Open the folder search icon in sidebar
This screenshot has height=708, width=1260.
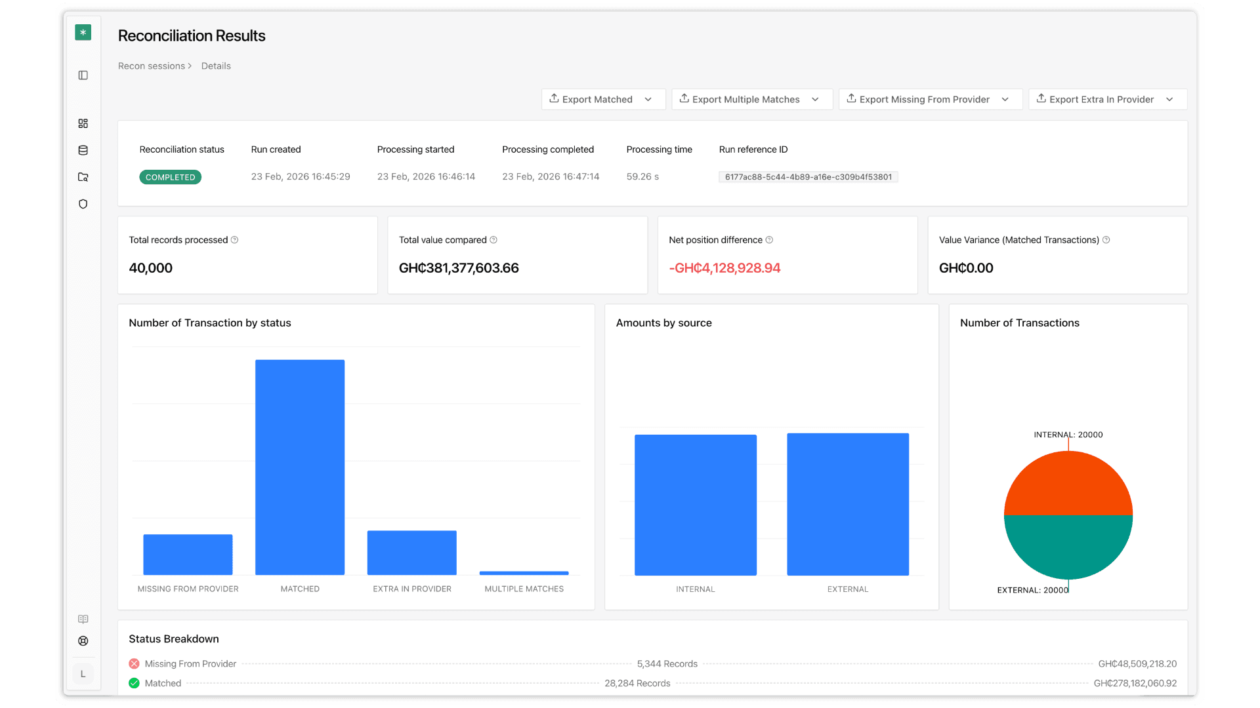(x=83, y=177)
